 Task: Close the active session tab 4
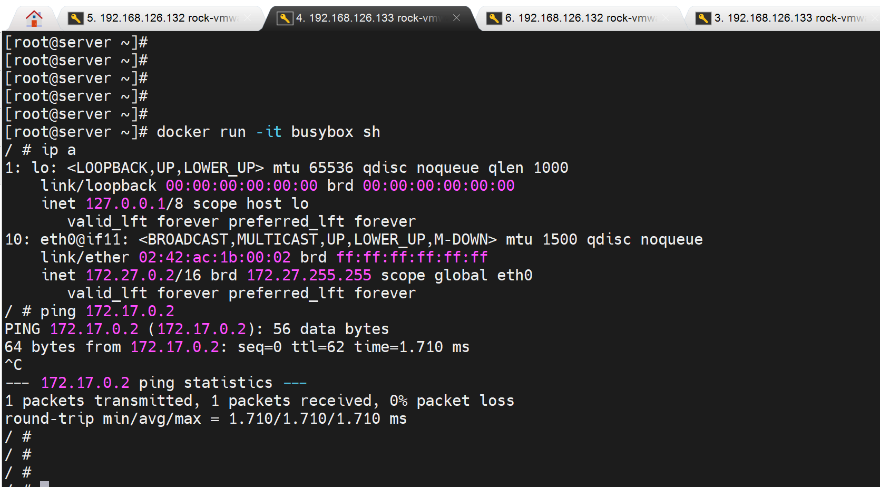coord(457,18)
